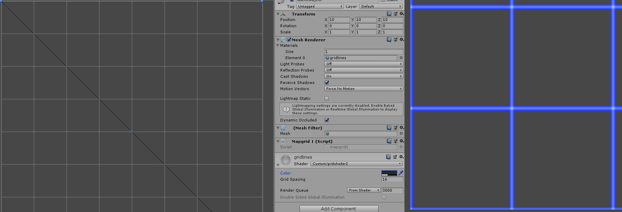Viewport: 622px width, 212px height.
Task: Click the lightmapping warning info icon
Action: pyautogui.click(x=286, y=109)
